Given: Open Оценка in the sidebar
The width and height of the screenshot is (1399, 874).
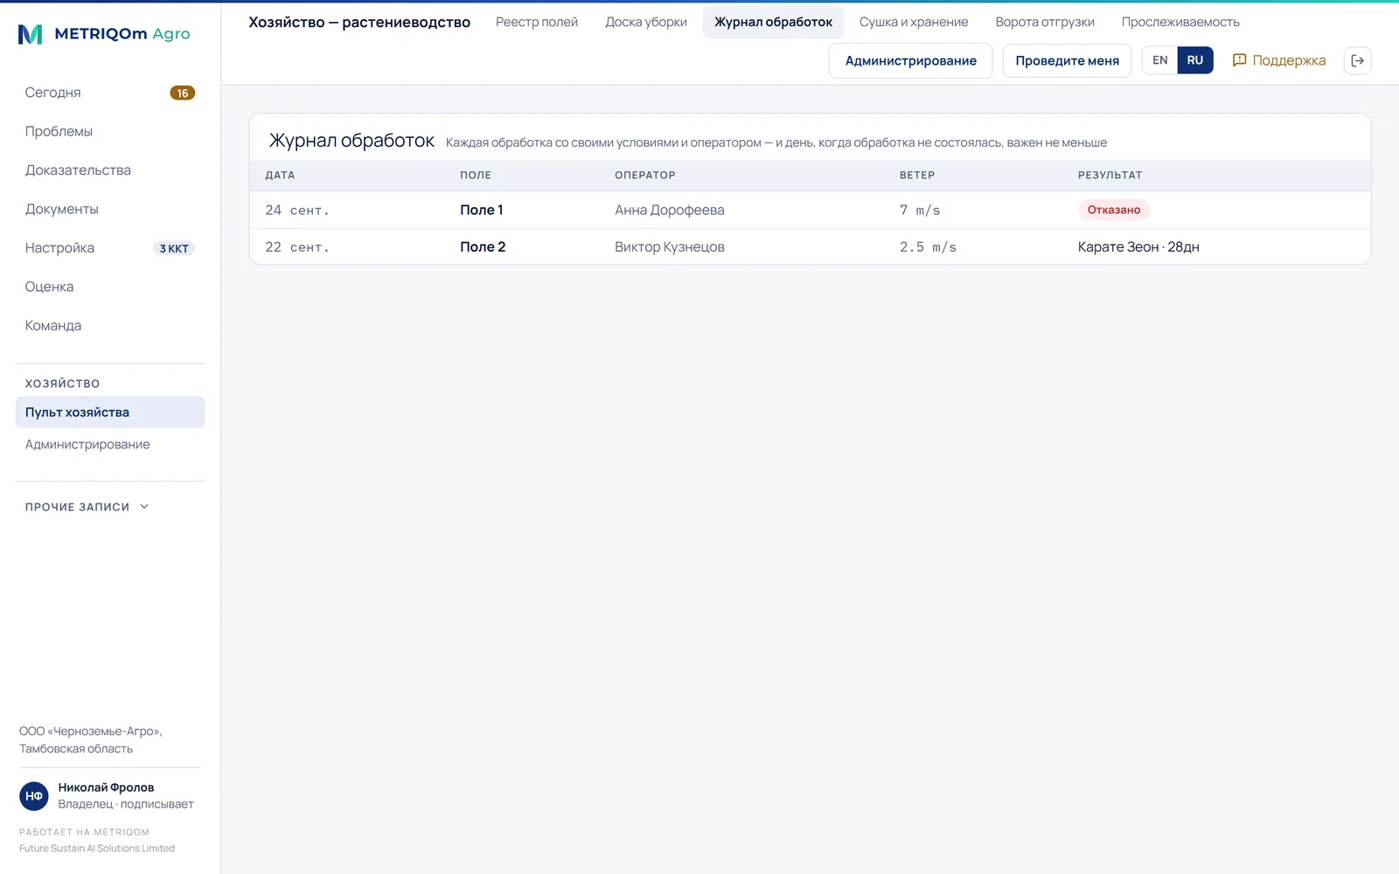Looking at the screenshot, I should 110,287.
